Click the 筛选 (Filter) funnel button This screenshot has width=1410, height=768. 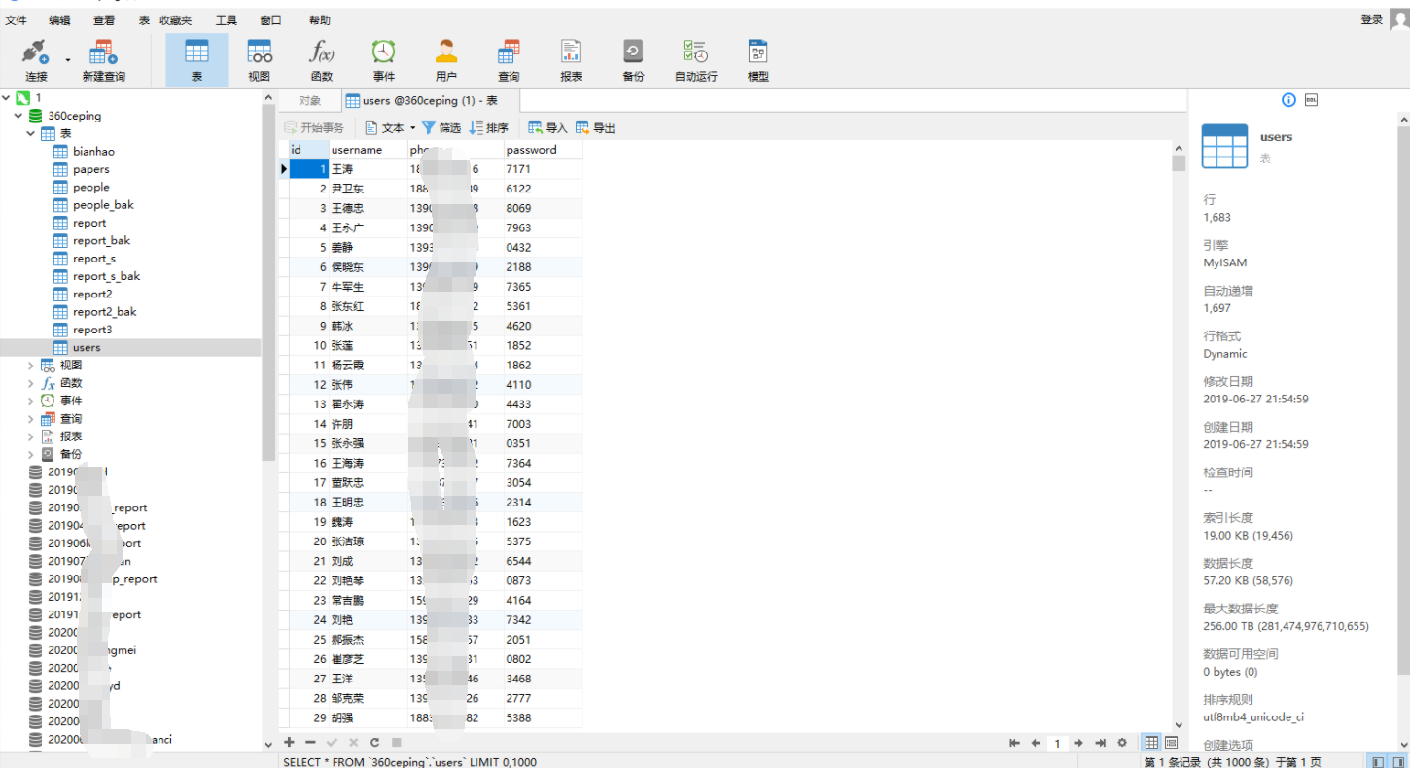pyautogui.click(x=441, y=127)
